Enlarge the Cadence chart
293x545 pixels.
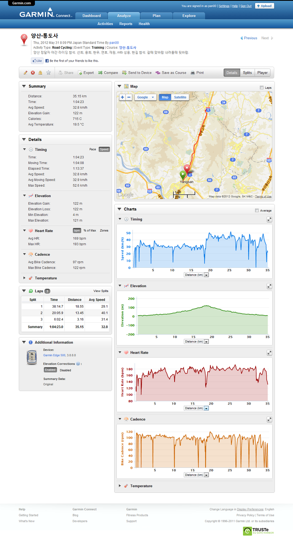[x=269, y=419]
